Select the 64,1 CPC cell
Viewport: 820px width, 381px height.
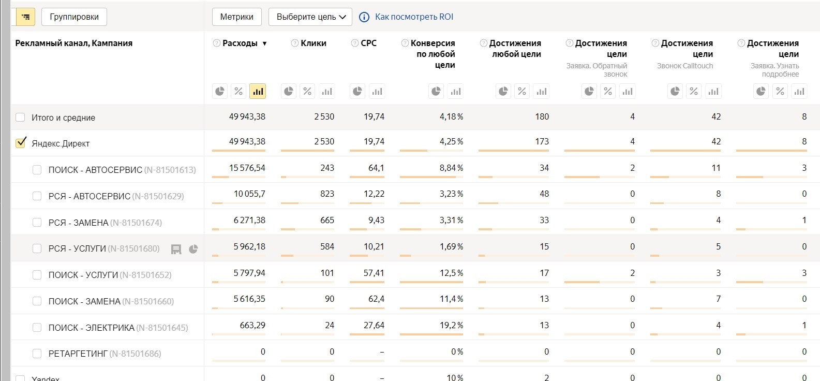tap(376, 168)
